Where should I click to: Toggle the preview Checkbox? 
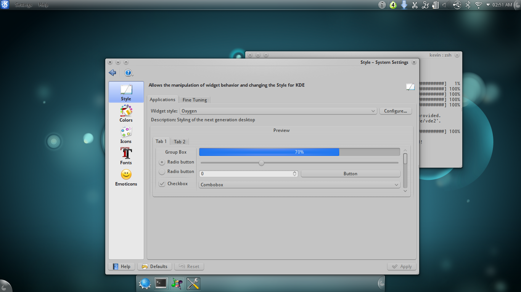click(162, 184)
